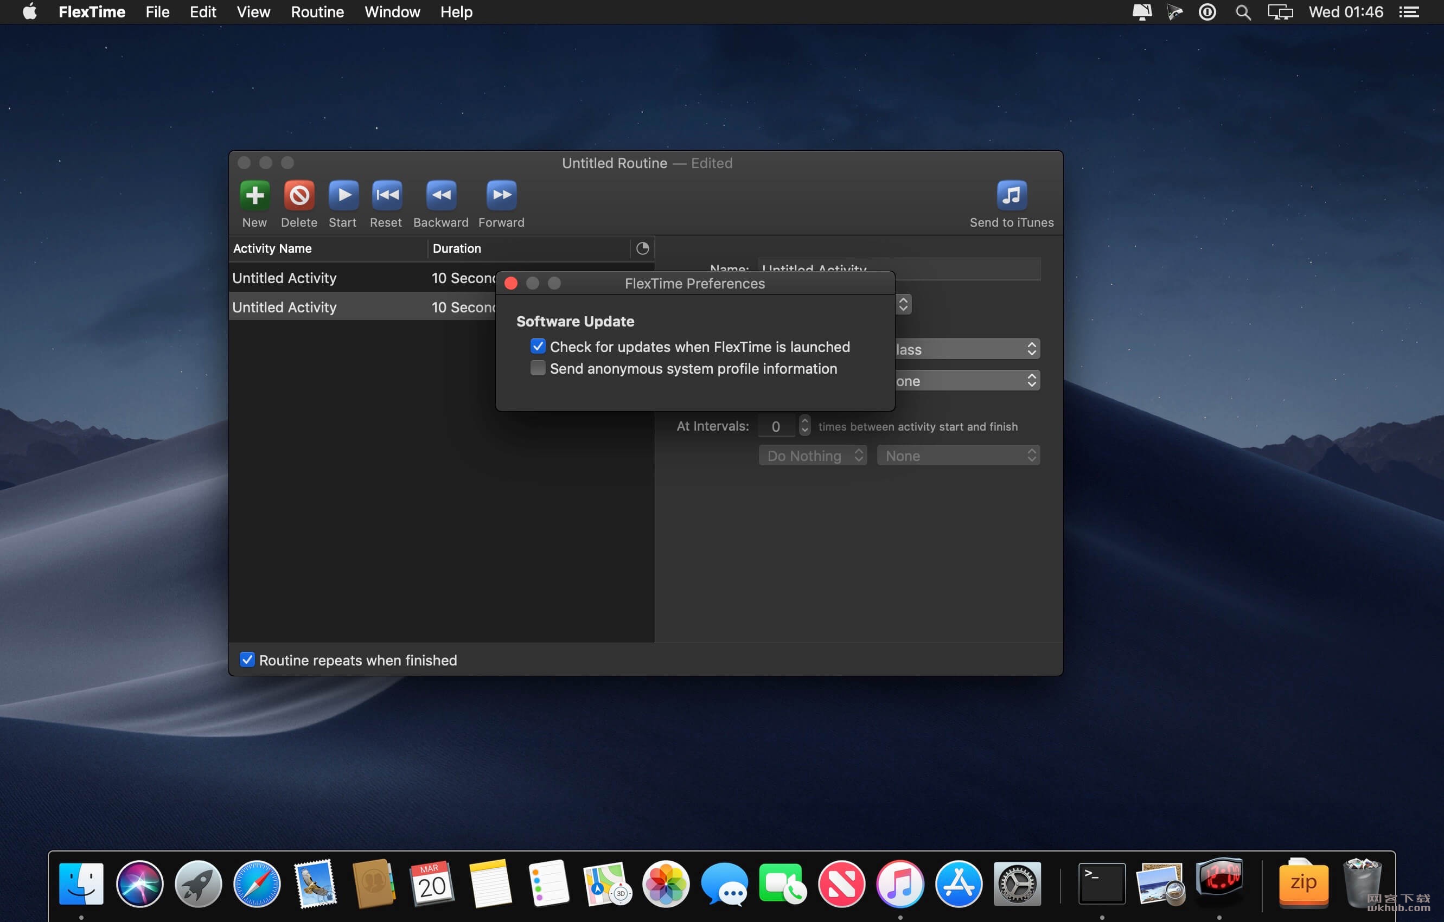Open Messages from the Dock
1444x922 pixels.
[x=724, y=883]
